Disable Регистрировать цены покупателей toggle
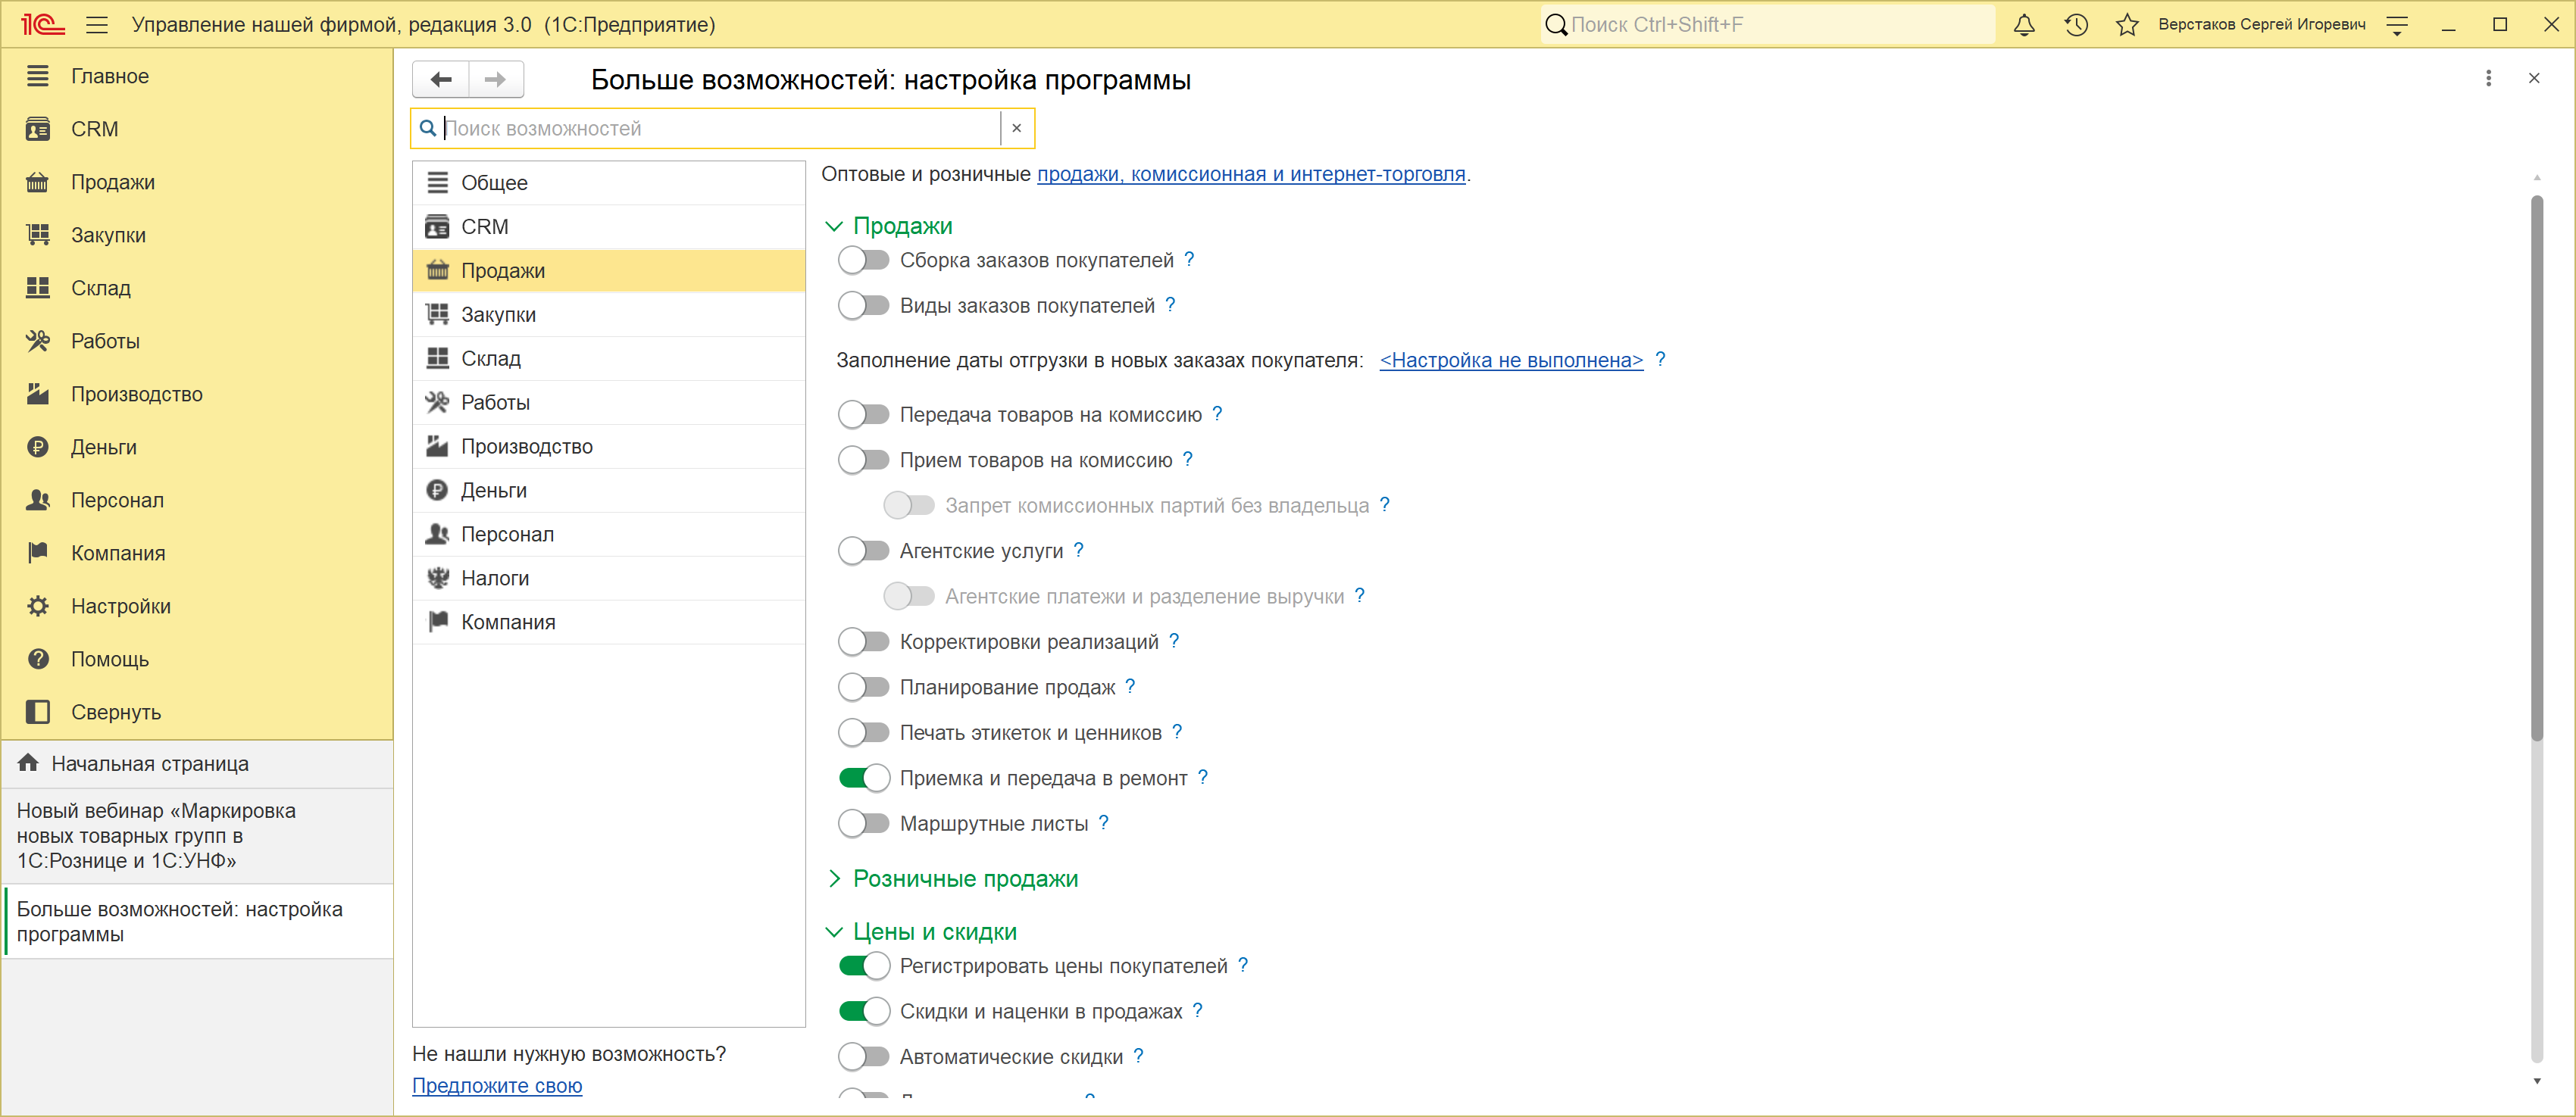2576x1117 pixels. pyautogui.click(x=863, y=965)
